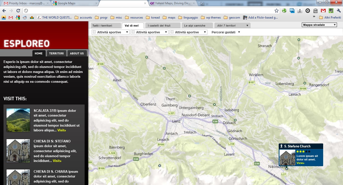Follow the 'Visit»' link for Chiesa di S: Stefano
Screen dimensions: 343x185
pos(57,161)
